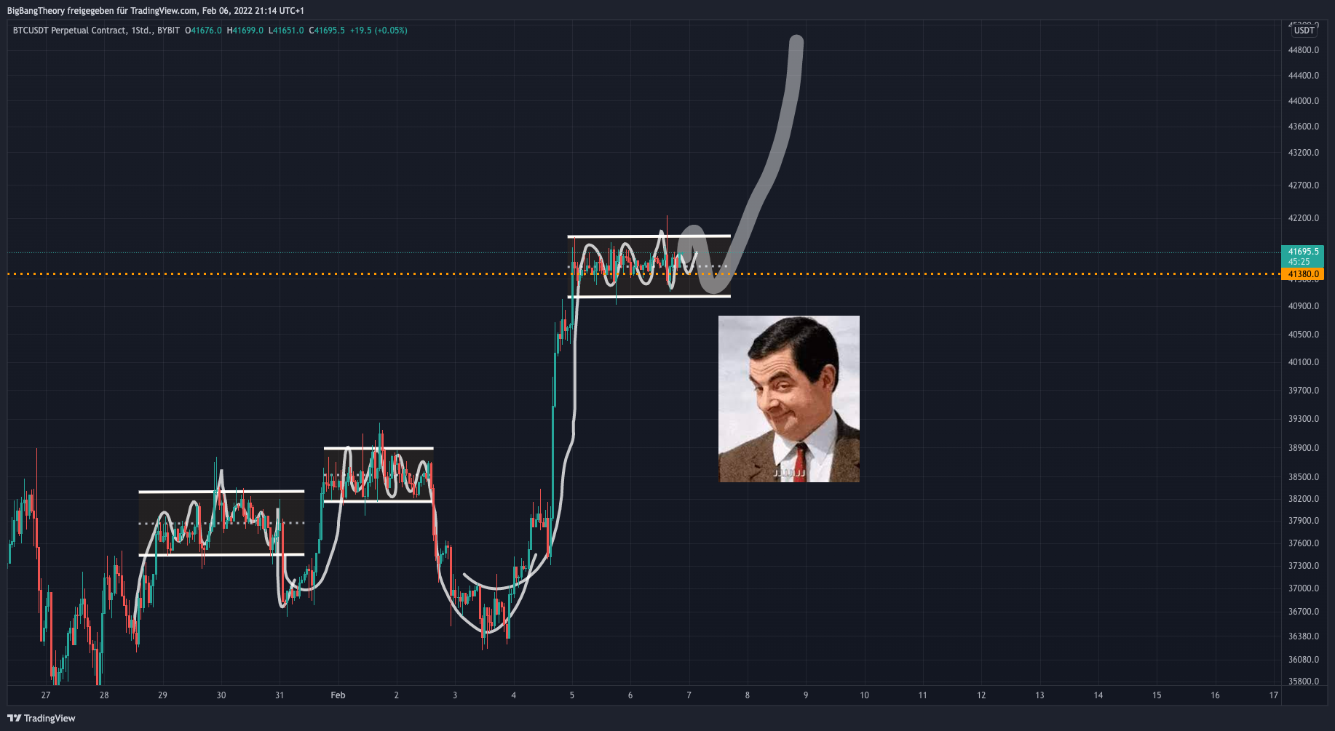Click date 10 on the time axis
This screenshot has width=1335, height=731.
(x=864, y=695)
